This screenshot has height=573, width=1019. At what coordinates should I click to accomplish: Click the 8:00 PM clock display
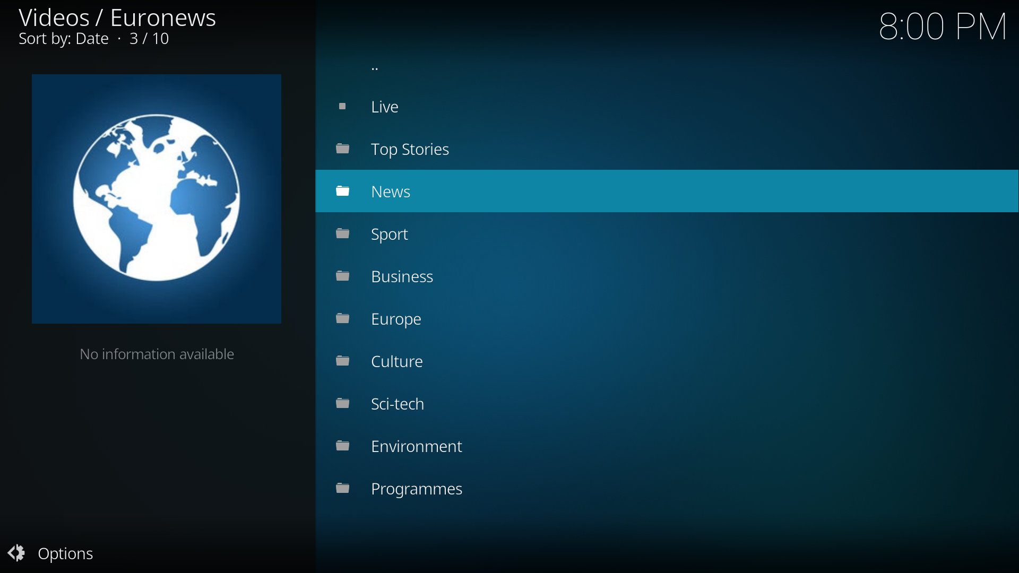click(942, 27)
